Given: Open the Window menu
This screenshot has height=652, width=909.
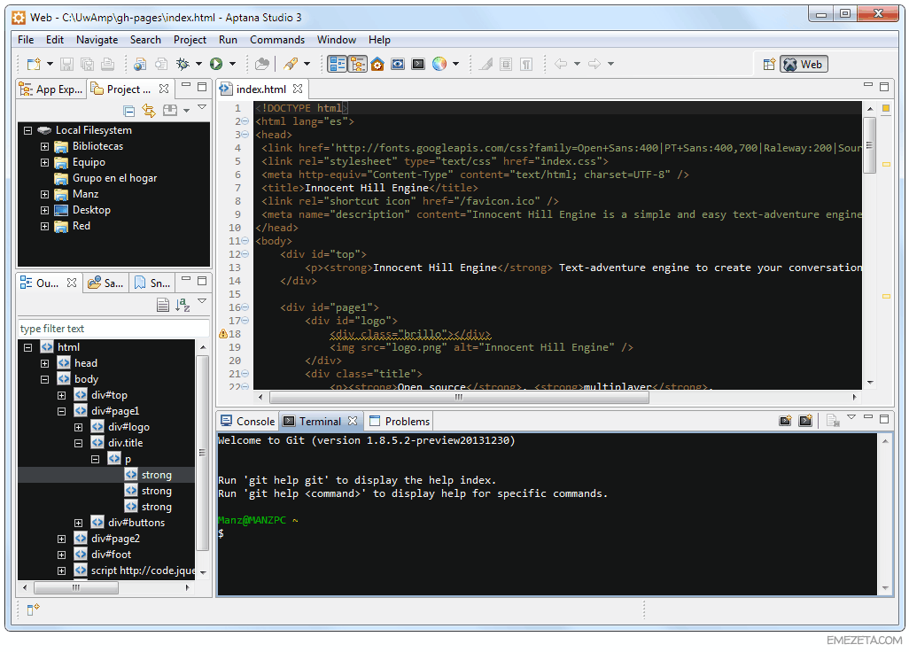Looking at the screenshot, I should [x=337, y=39].
